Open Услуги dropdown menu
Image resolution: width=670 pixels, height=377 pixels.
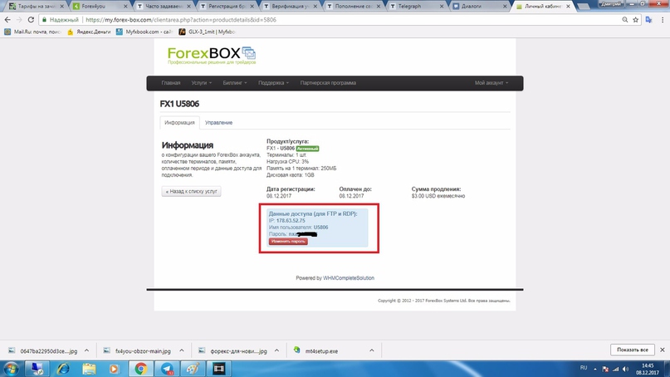point(201,83)
